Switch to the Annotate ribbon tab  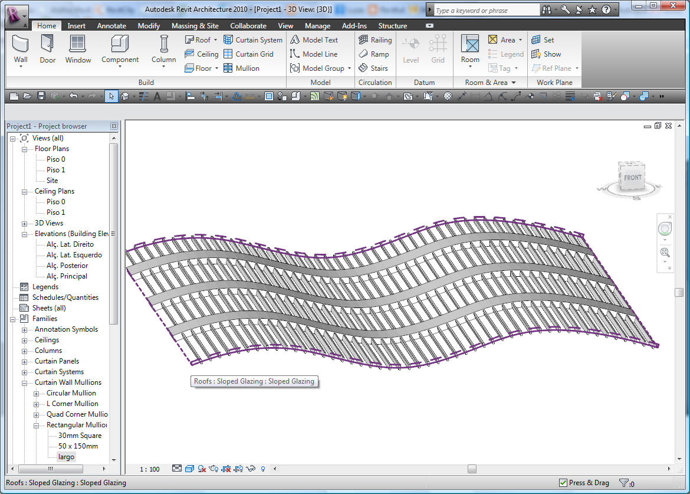111,26
